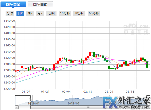This screenshot has height=110, width=151.
Task: Click the 2019/01 label in navigator
Action: click(x=33, y=103)
